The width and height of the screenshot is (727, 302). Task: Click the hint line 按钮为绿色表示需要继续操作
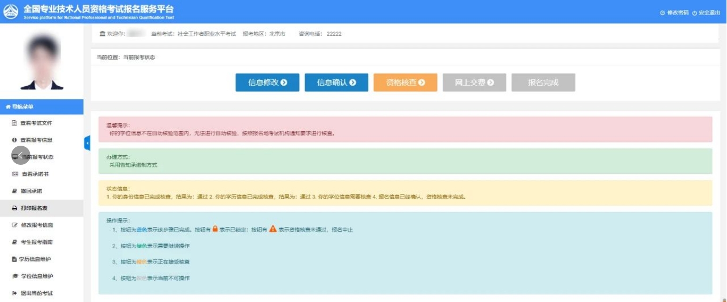click(151, 246)
